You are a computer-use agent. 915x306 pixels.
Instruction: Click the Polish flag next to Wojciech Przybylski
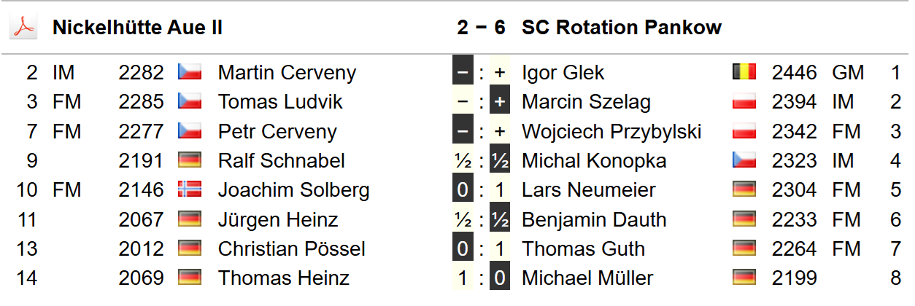744,131
